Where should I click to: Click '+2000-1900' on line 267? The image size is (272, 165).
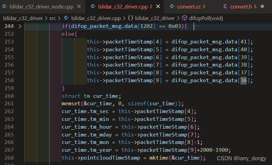tap(212, 150)
